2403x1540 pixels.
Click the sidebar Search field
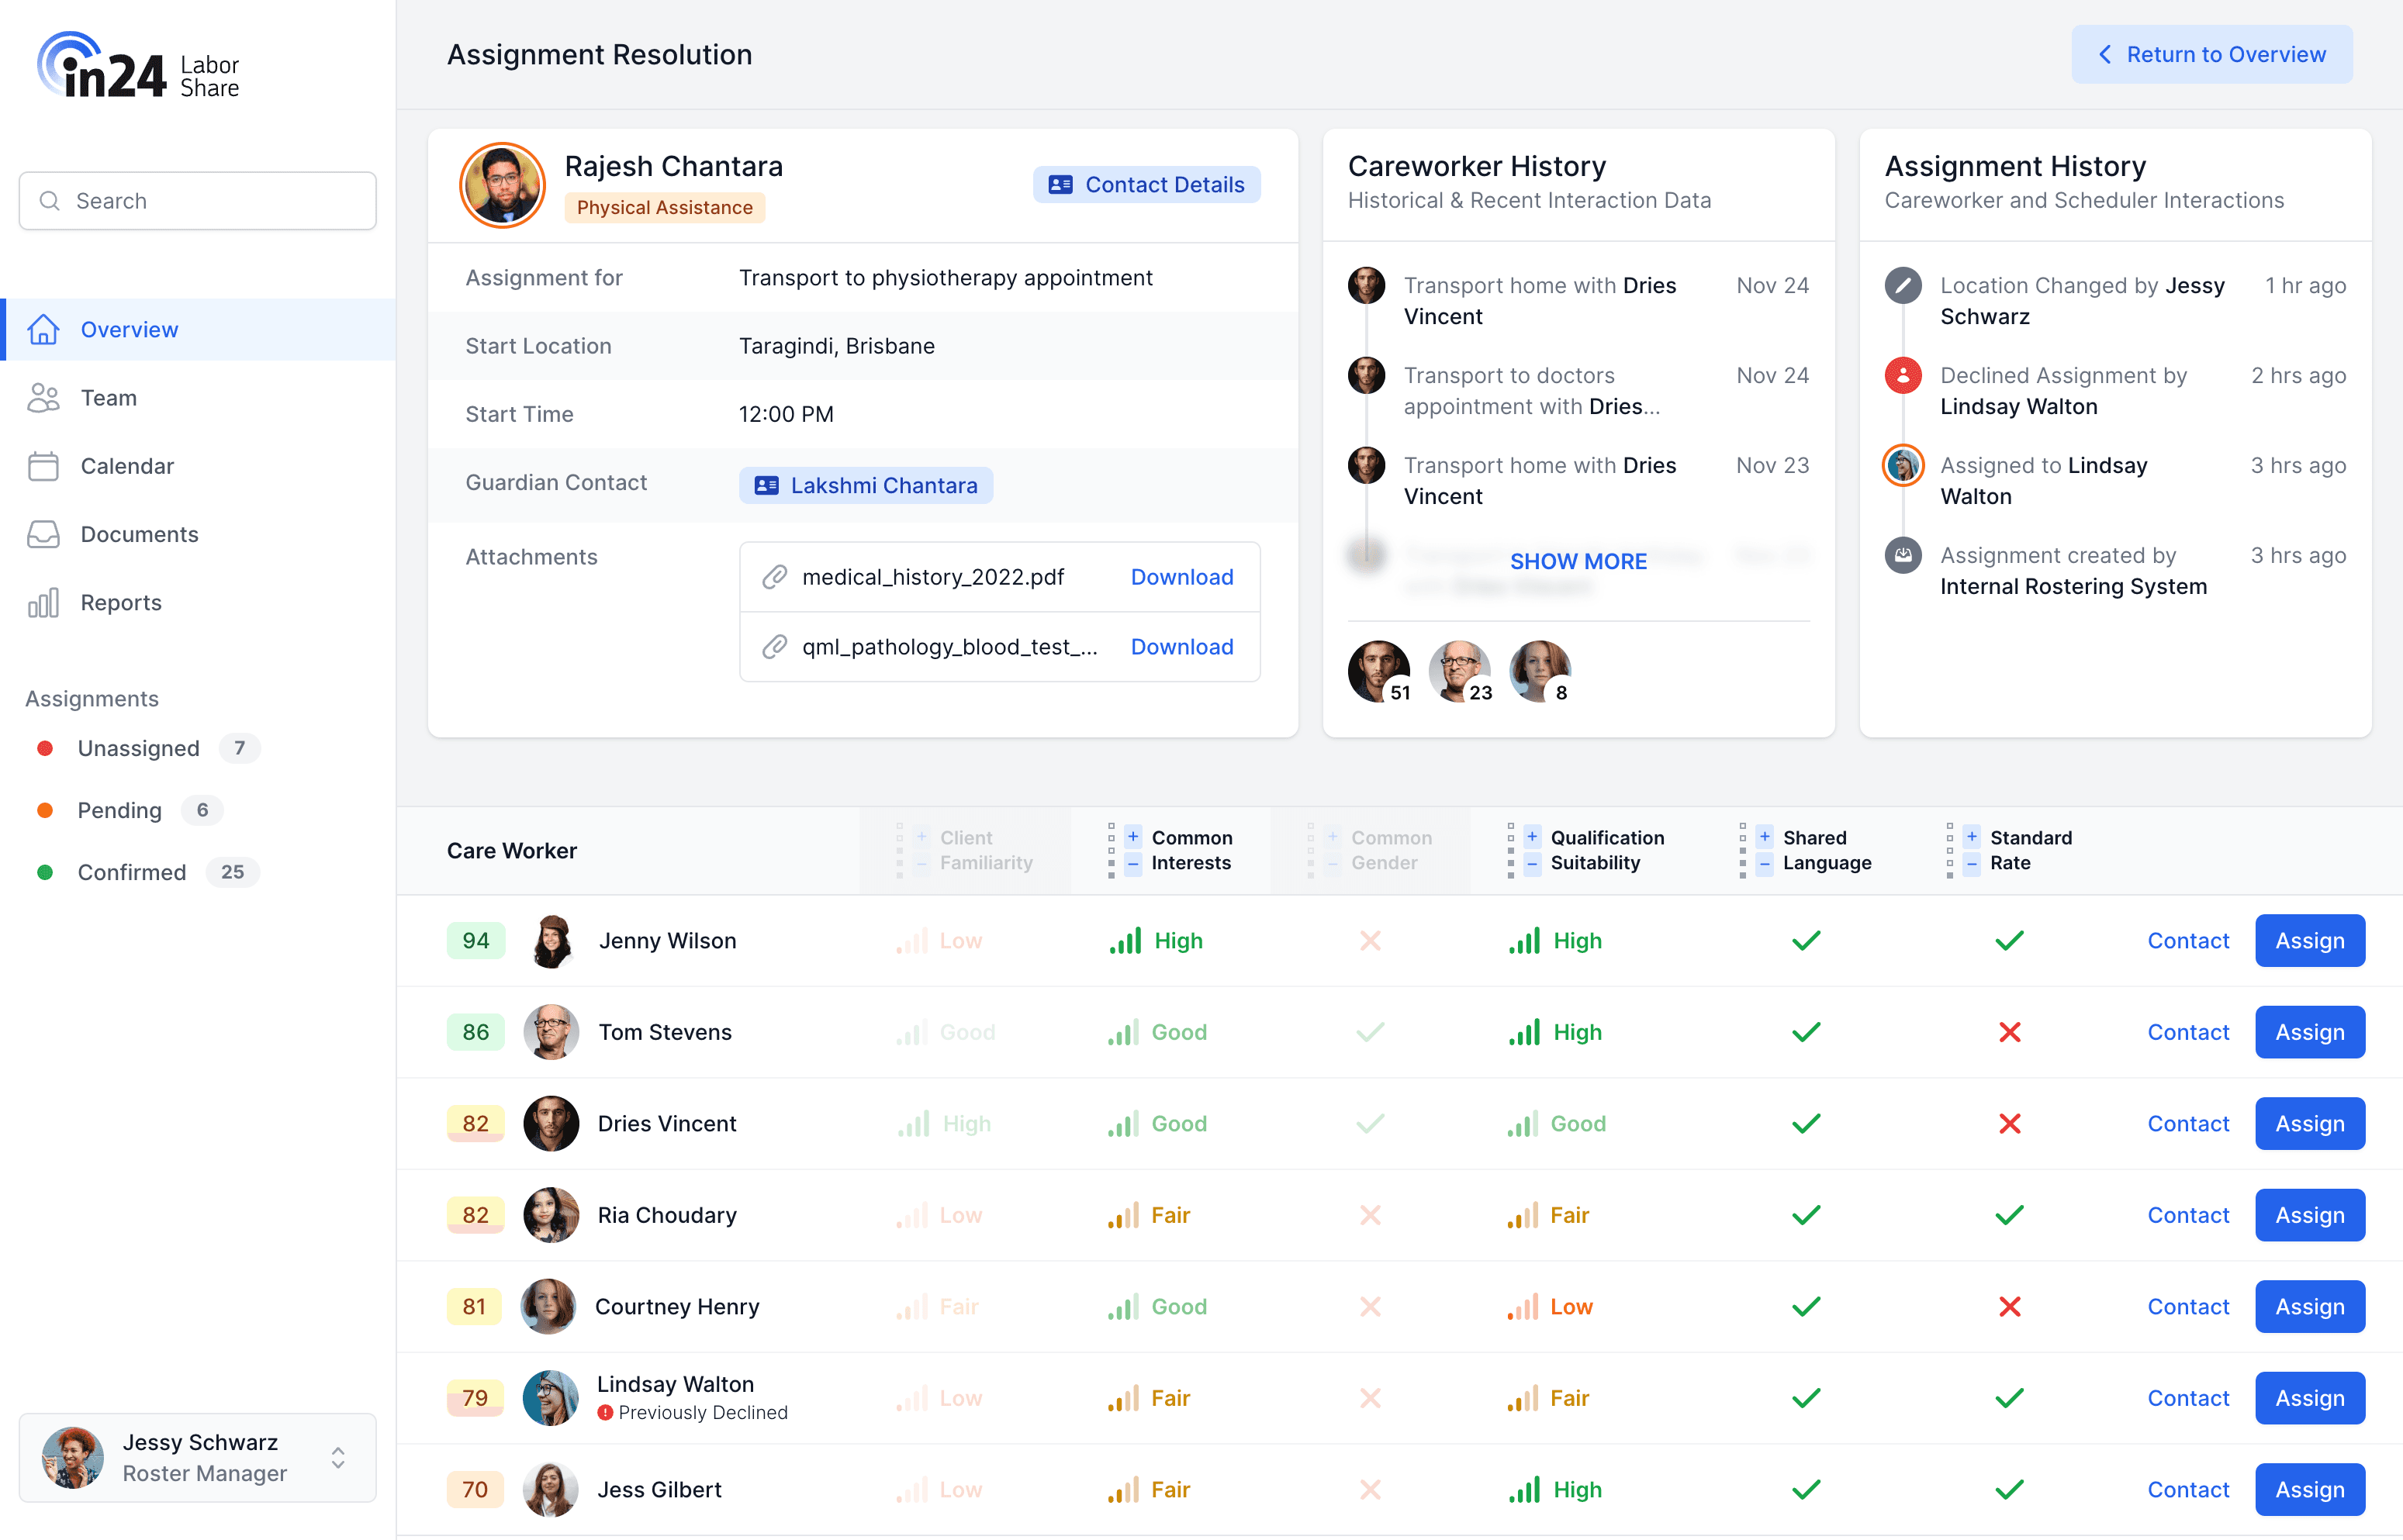(198, 201)
